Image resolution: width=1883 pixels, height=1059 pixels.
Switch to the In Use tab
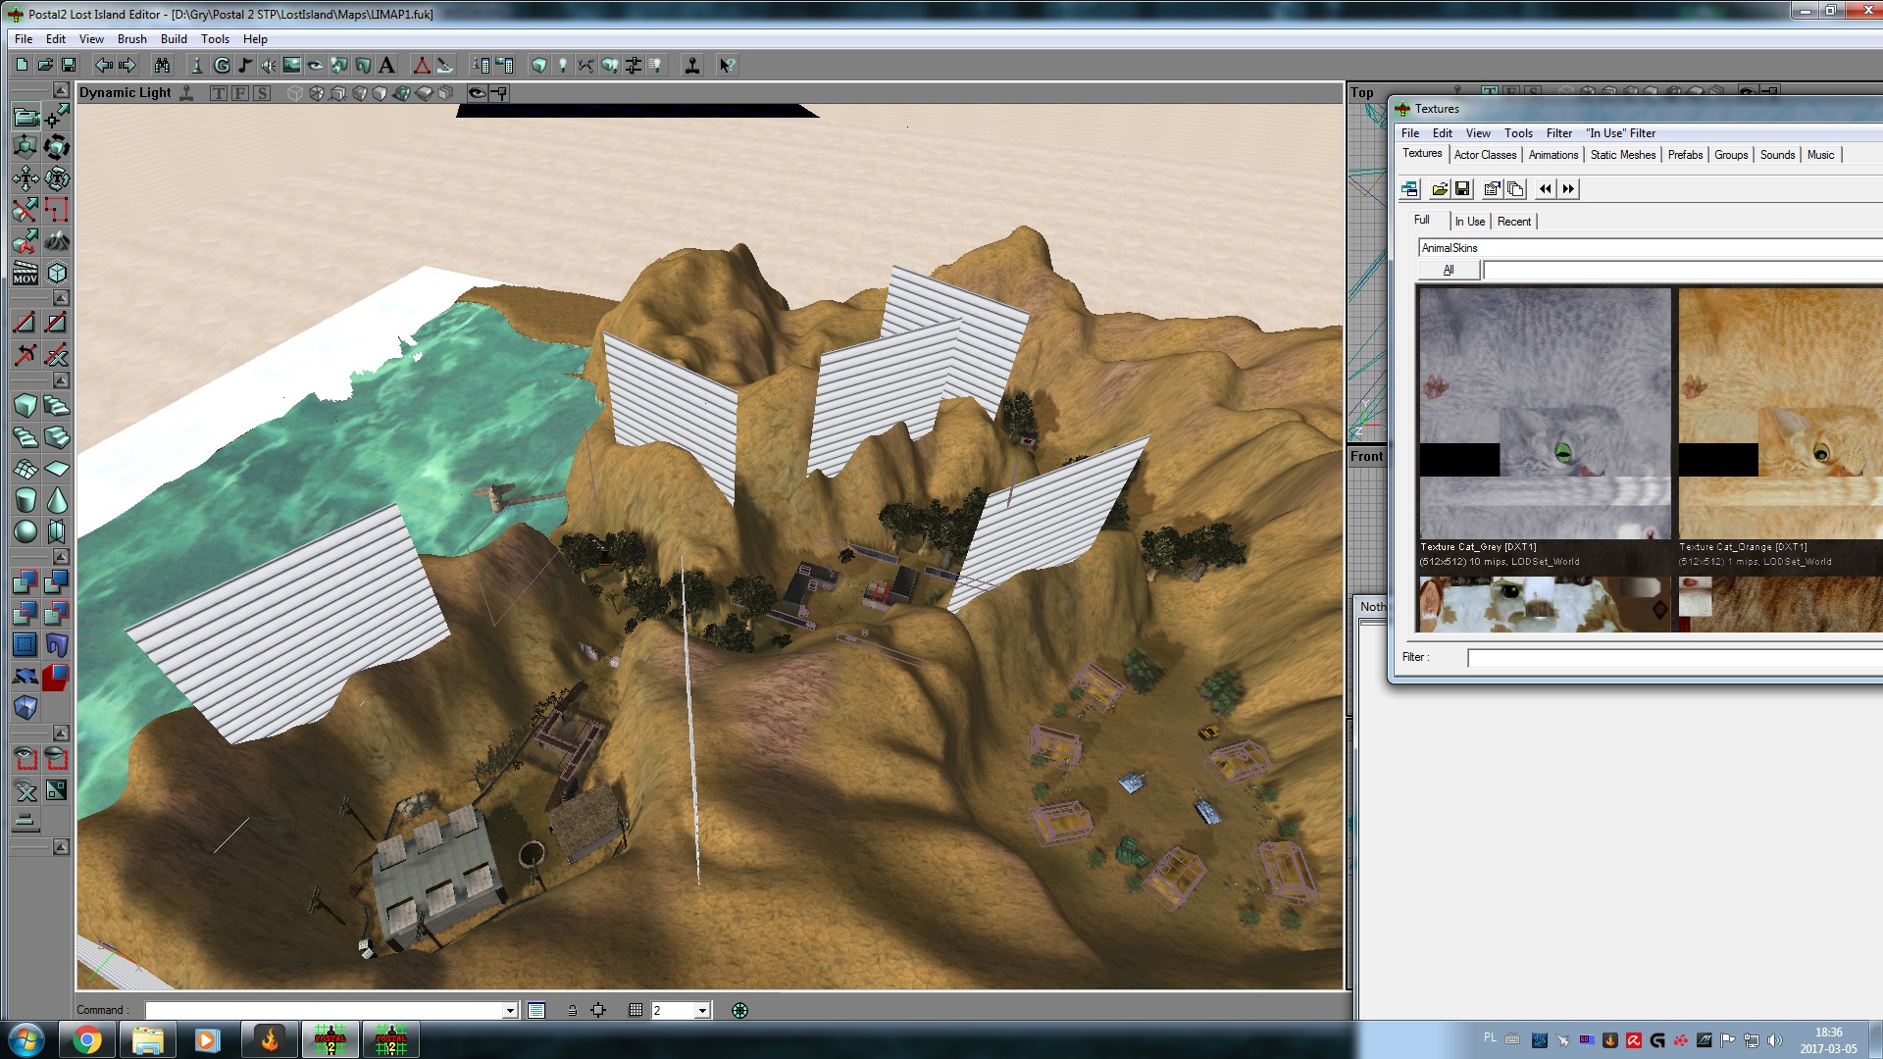(x=1469, y=222)
